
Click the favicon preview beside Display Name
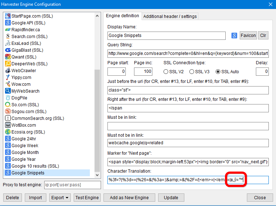tap(234, 36)
